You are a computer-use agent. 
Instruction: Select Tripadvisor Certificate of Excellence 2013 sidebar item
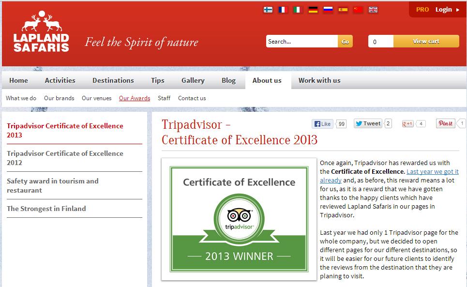point(65,130)
